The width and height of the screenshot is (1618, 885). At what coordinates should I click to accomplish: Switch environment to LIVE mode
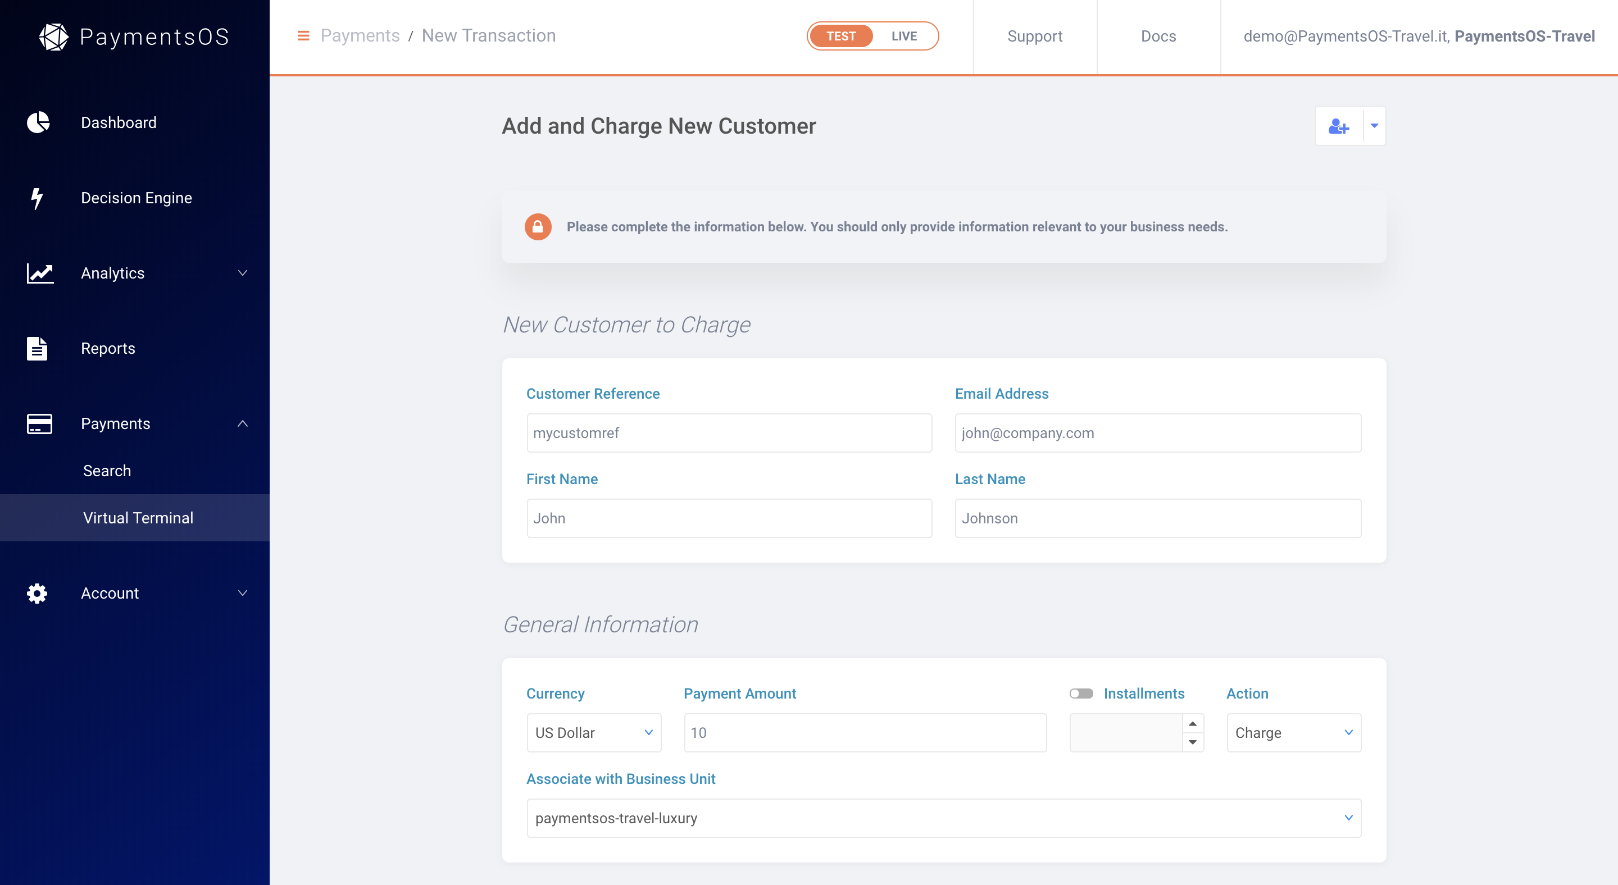tap(904, 36)
